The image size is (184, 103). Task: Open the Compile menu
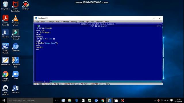point(65,22)
